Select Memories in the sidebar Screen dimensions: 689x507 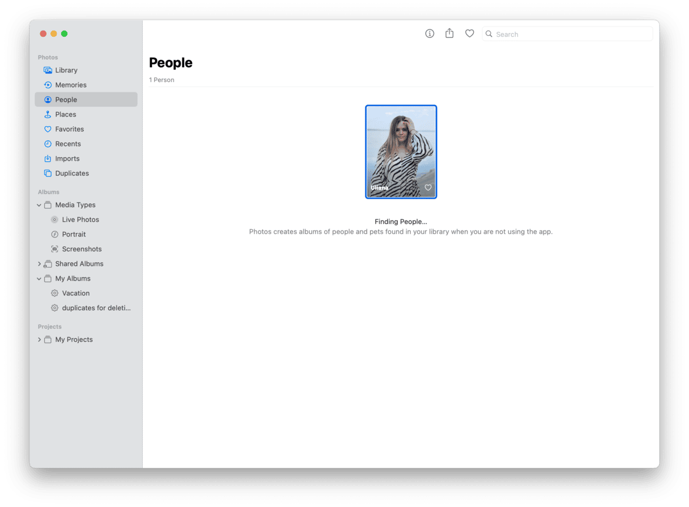[70, 85]
